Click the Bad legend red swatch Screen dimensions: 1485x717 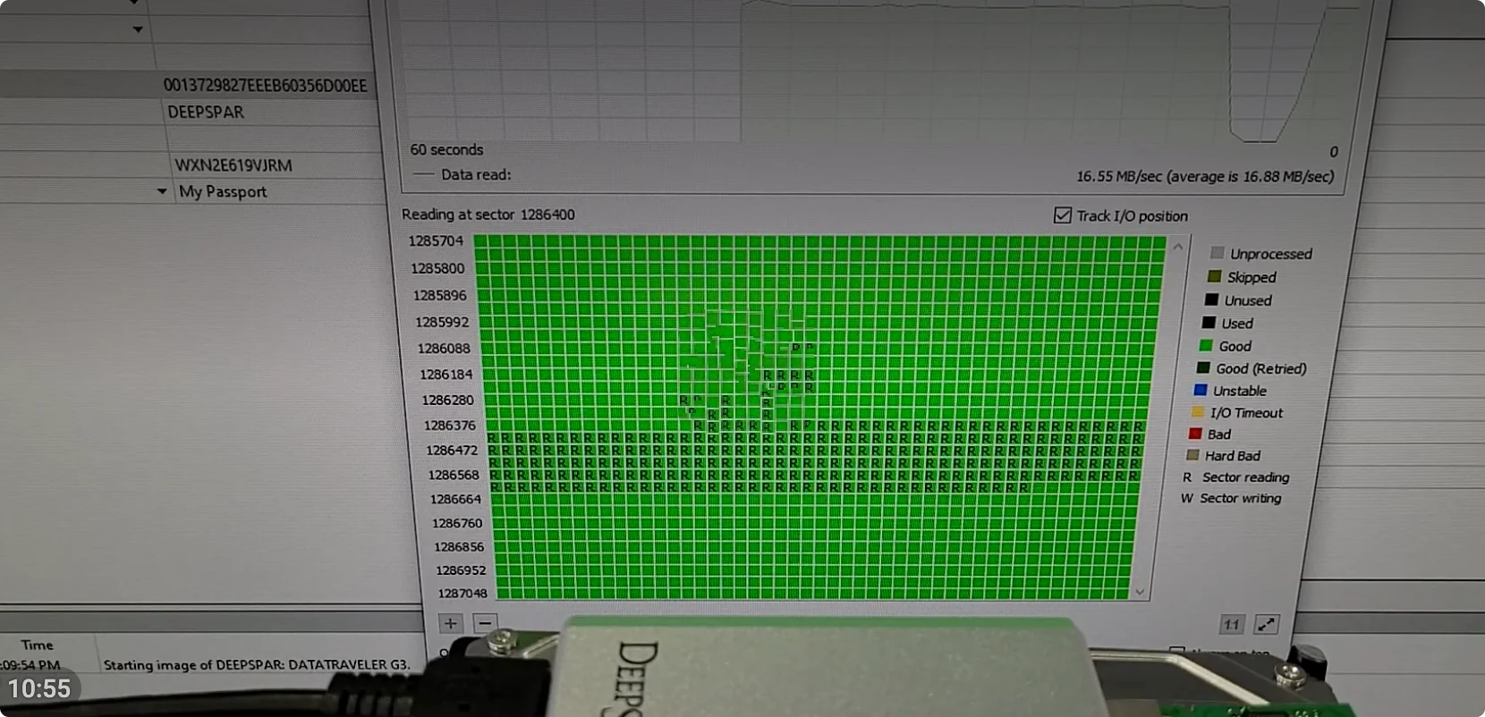1194,434
